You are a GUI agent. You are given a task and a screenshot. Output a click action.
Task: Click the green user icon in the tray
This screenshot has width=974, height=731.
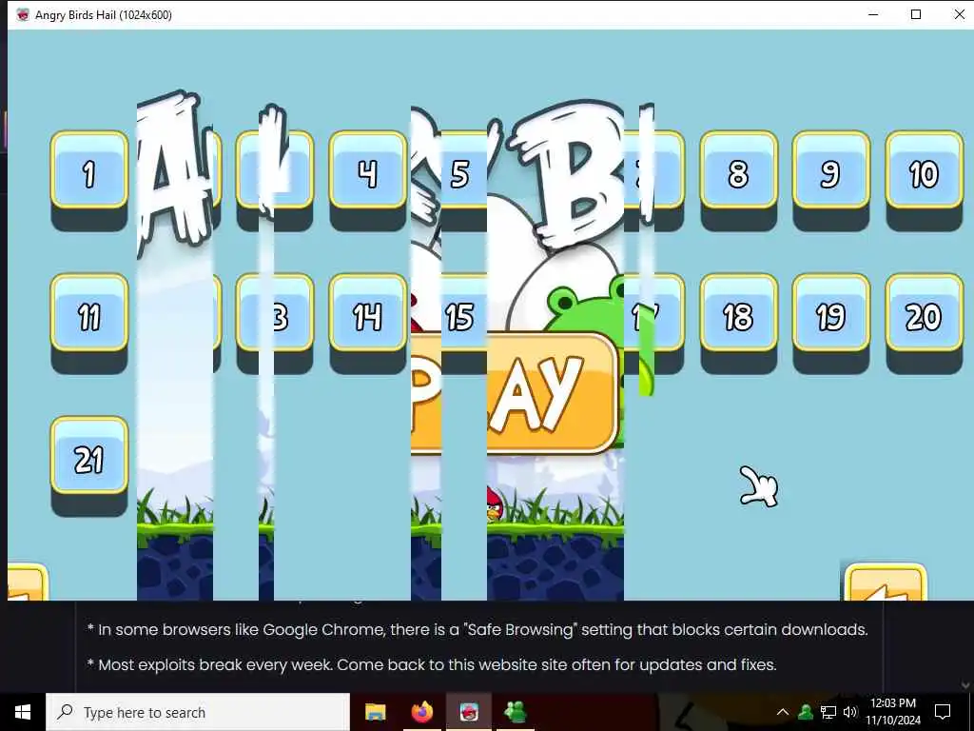pyautogui.click(x=806, y=712)
